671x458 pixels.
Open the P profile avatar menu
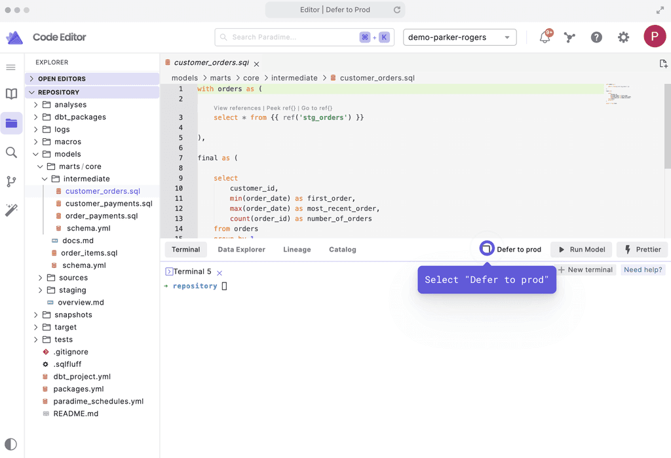(x=655, y=36)
